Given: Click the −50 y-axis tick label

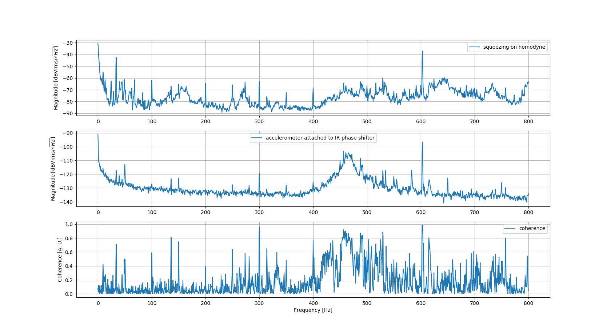Looking at the screenshot, I should click(x=68, y=67).
